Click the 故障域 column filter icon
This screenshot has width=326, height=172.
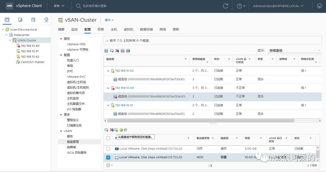(294, 59)
